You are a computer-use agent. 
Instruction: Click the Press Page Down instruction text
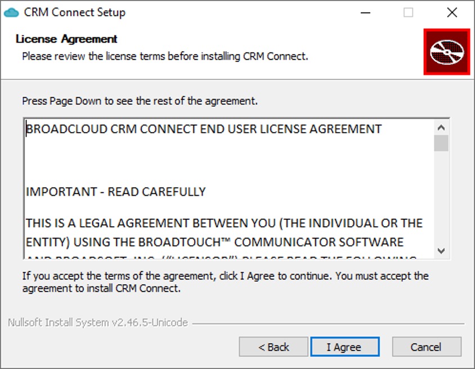point(140,101)
